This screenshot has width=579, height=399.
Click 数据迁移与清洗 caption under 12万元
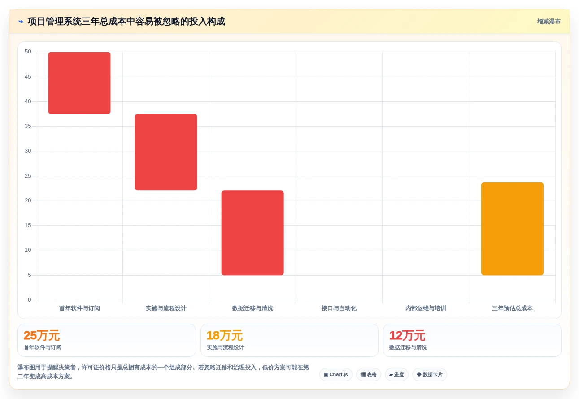[408, 347]
